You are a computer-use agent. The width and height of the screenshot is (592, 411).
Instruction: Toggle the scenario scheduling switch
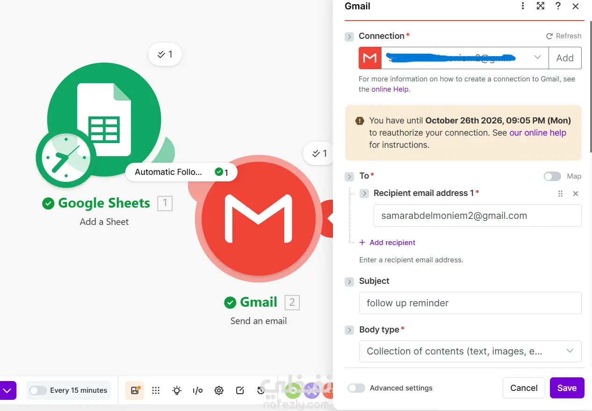[38, 390]
